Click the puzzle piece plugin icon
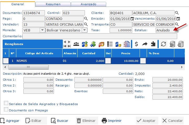Screen dimensions: 189x125 [153, 44]
